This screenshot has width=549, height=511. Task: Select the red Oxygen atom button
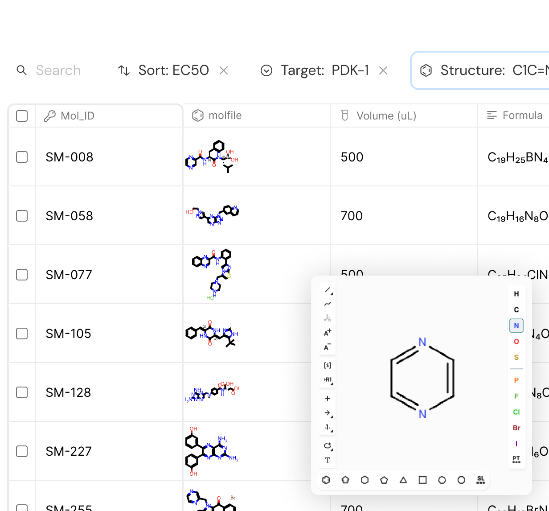tap(516, 342)
